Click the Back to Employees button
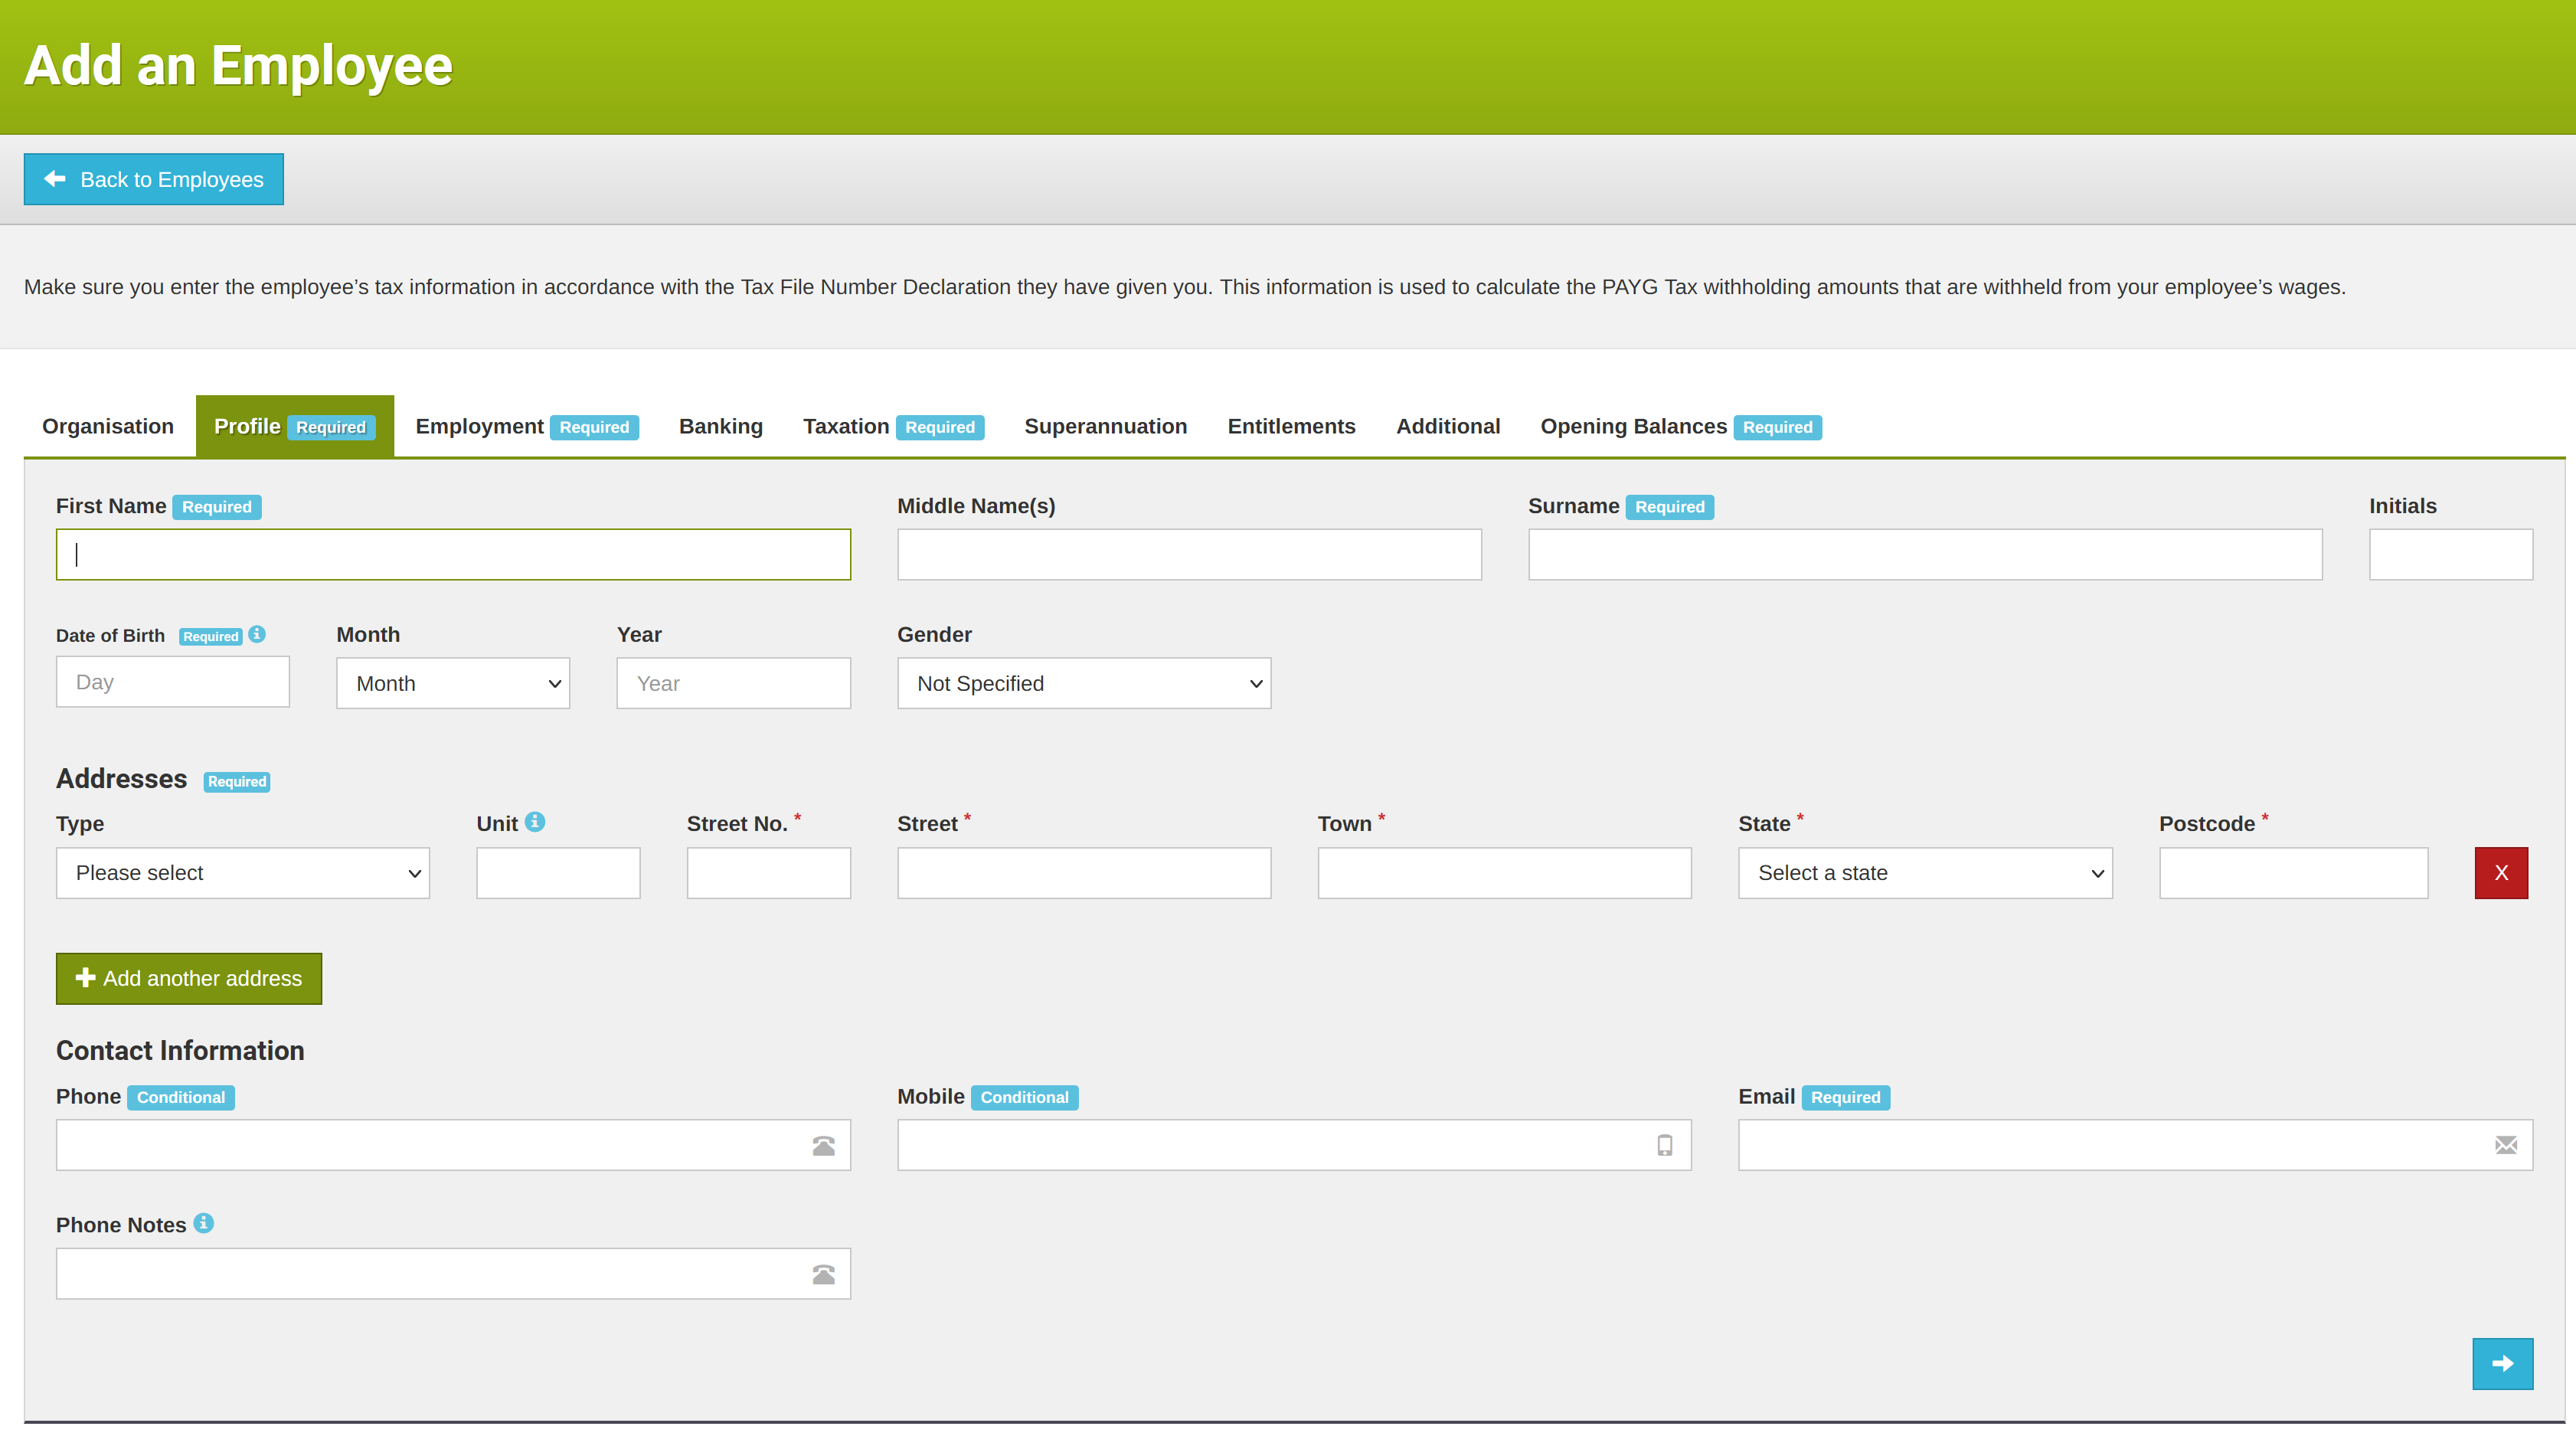Viewport: 2576px width, 1446px height. (x=153, y=179)
